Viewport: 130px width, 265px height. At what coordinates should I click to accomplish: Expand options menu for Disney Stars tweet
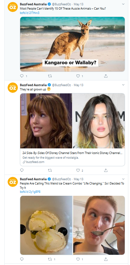[123, 85]
